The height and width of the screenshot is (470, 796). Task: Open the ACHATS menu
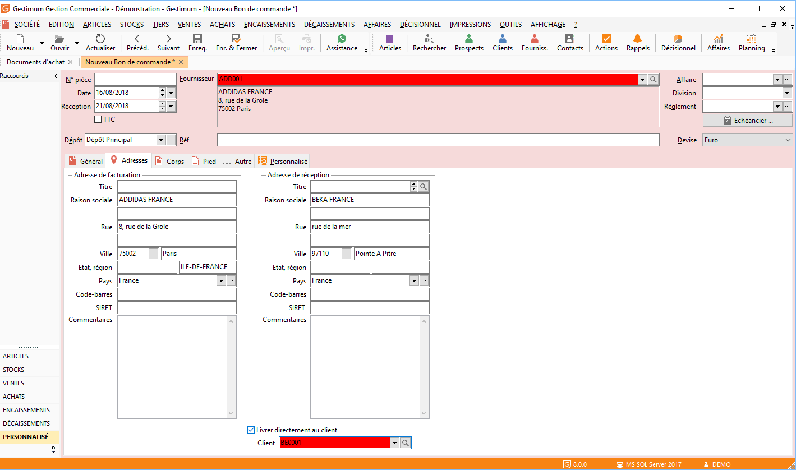[223, 25]
